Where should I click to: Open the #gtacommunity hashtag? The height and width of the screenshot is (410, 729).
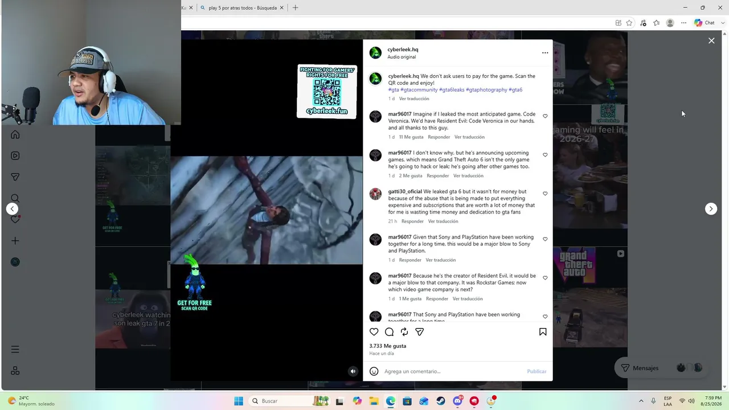point(419,90)
